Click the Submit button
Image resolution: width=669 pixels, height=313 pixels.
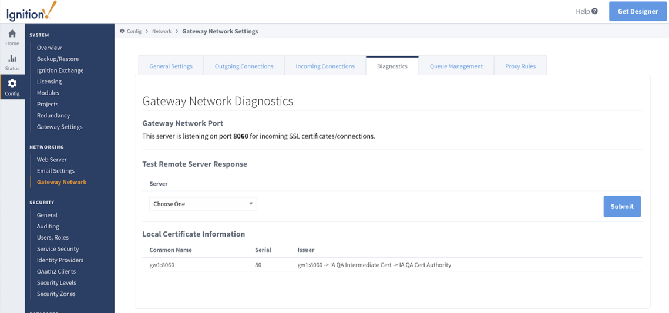[x=622, y=206]
